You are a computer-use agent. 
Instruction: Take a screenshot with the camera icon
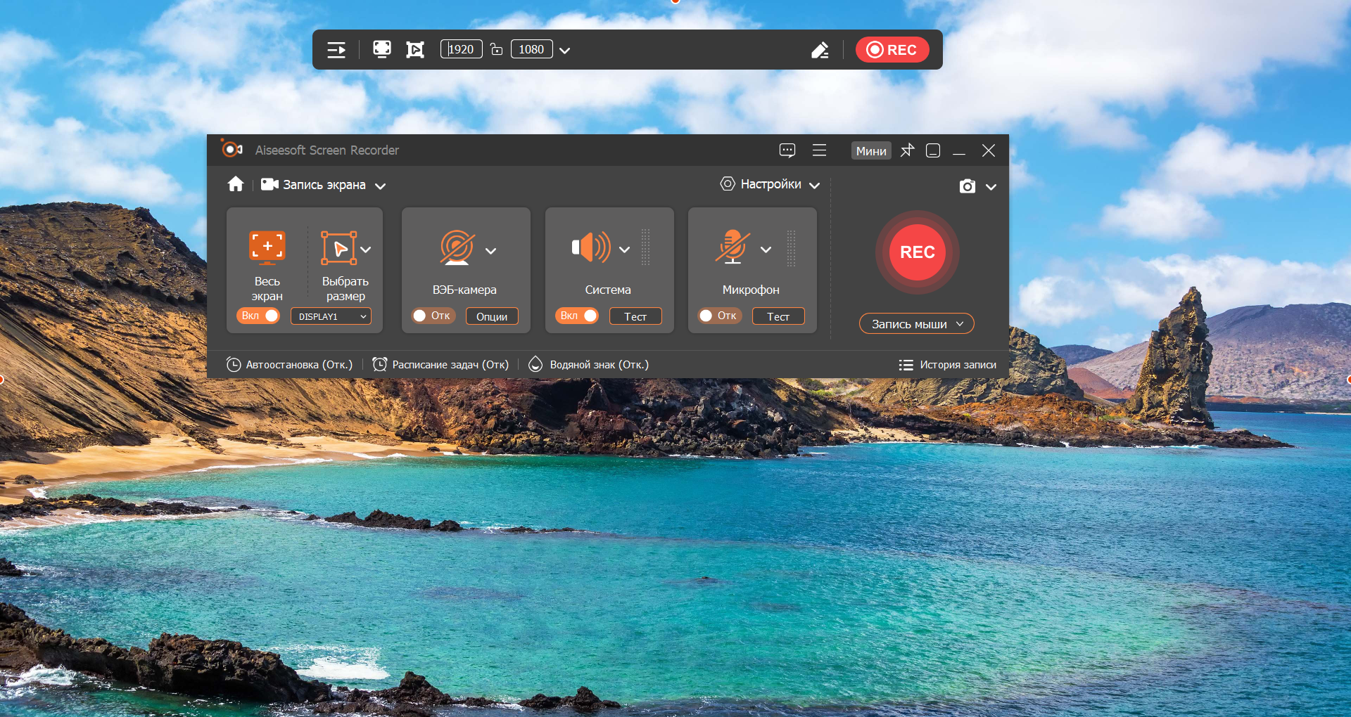pyautogui.click(x=968, y=186)
